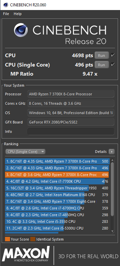This screenshot has height=266, width=120.
Task: Click the brown Identical System swatch
Action: (x=33, y=239)
